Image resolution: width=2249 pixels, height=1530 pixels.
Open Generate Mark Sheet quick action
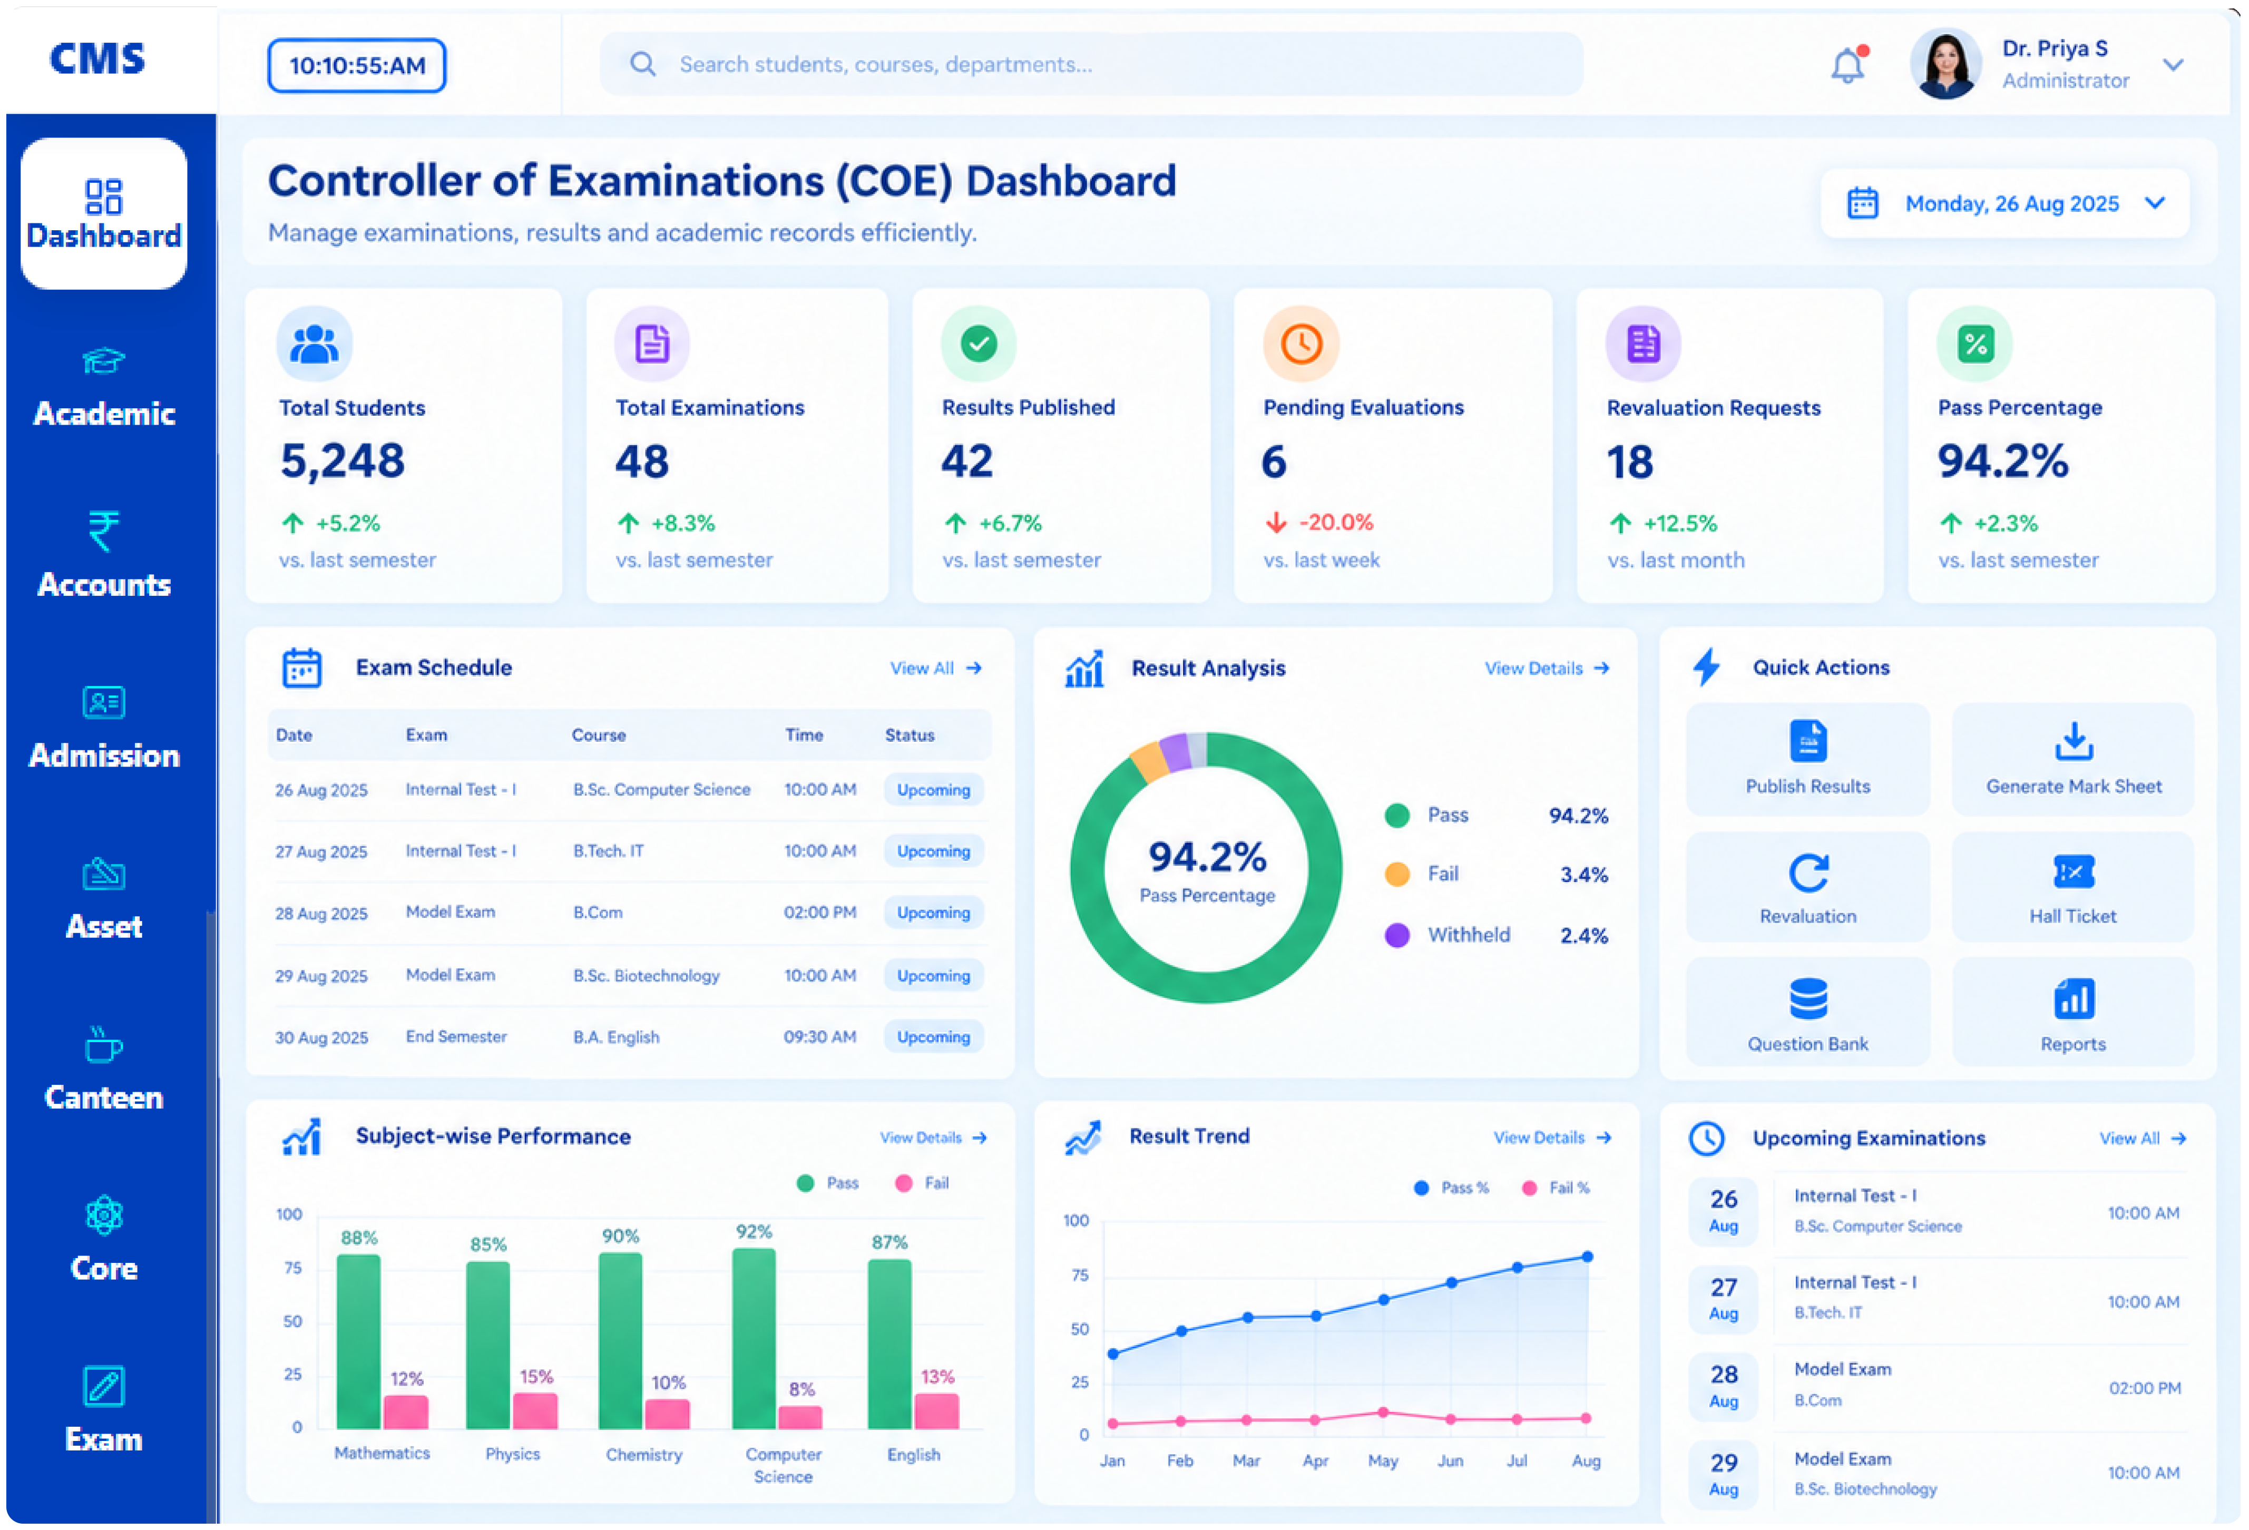2073,759
